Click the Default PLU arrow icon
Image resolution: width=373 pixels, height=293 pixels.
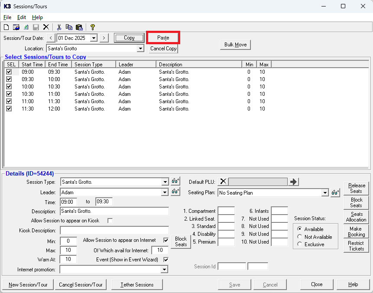pyautogui.click(x=294, y=182)
